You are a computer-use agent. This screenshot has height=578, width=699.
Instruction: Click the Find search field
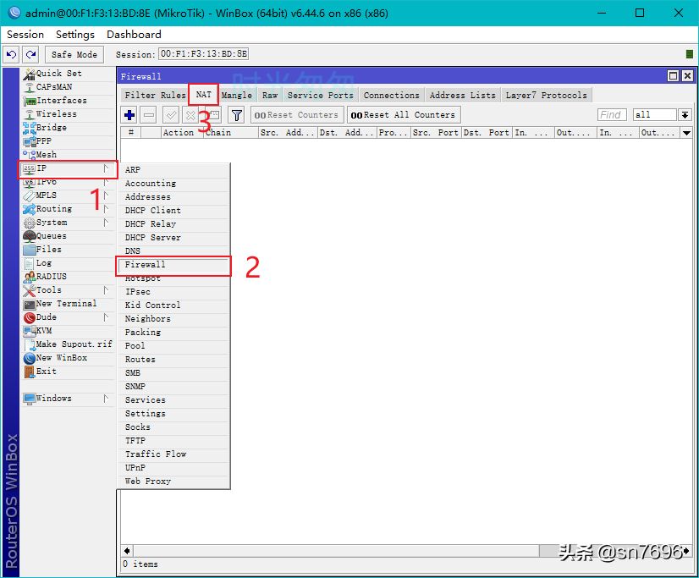(612, 115)
